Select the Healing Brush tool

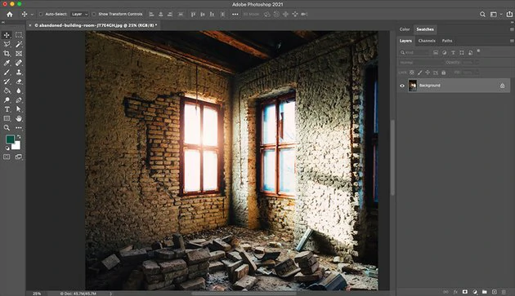[x=19, y=63]
